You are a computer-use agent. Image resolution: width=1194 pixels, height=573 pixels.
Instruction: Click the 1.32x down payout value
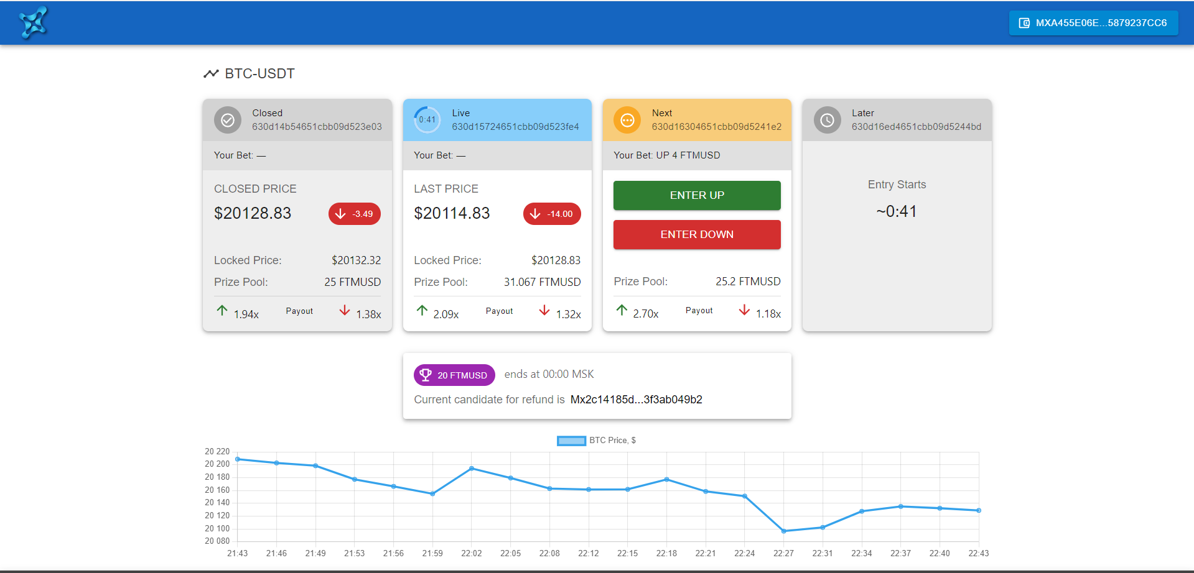[569, 314]
